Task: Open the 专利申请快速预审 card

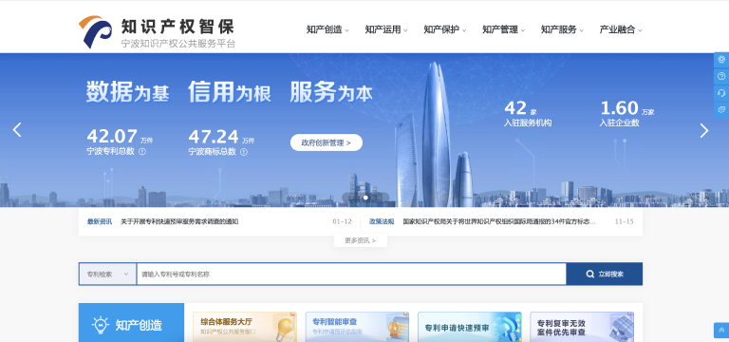Action: 470,327
